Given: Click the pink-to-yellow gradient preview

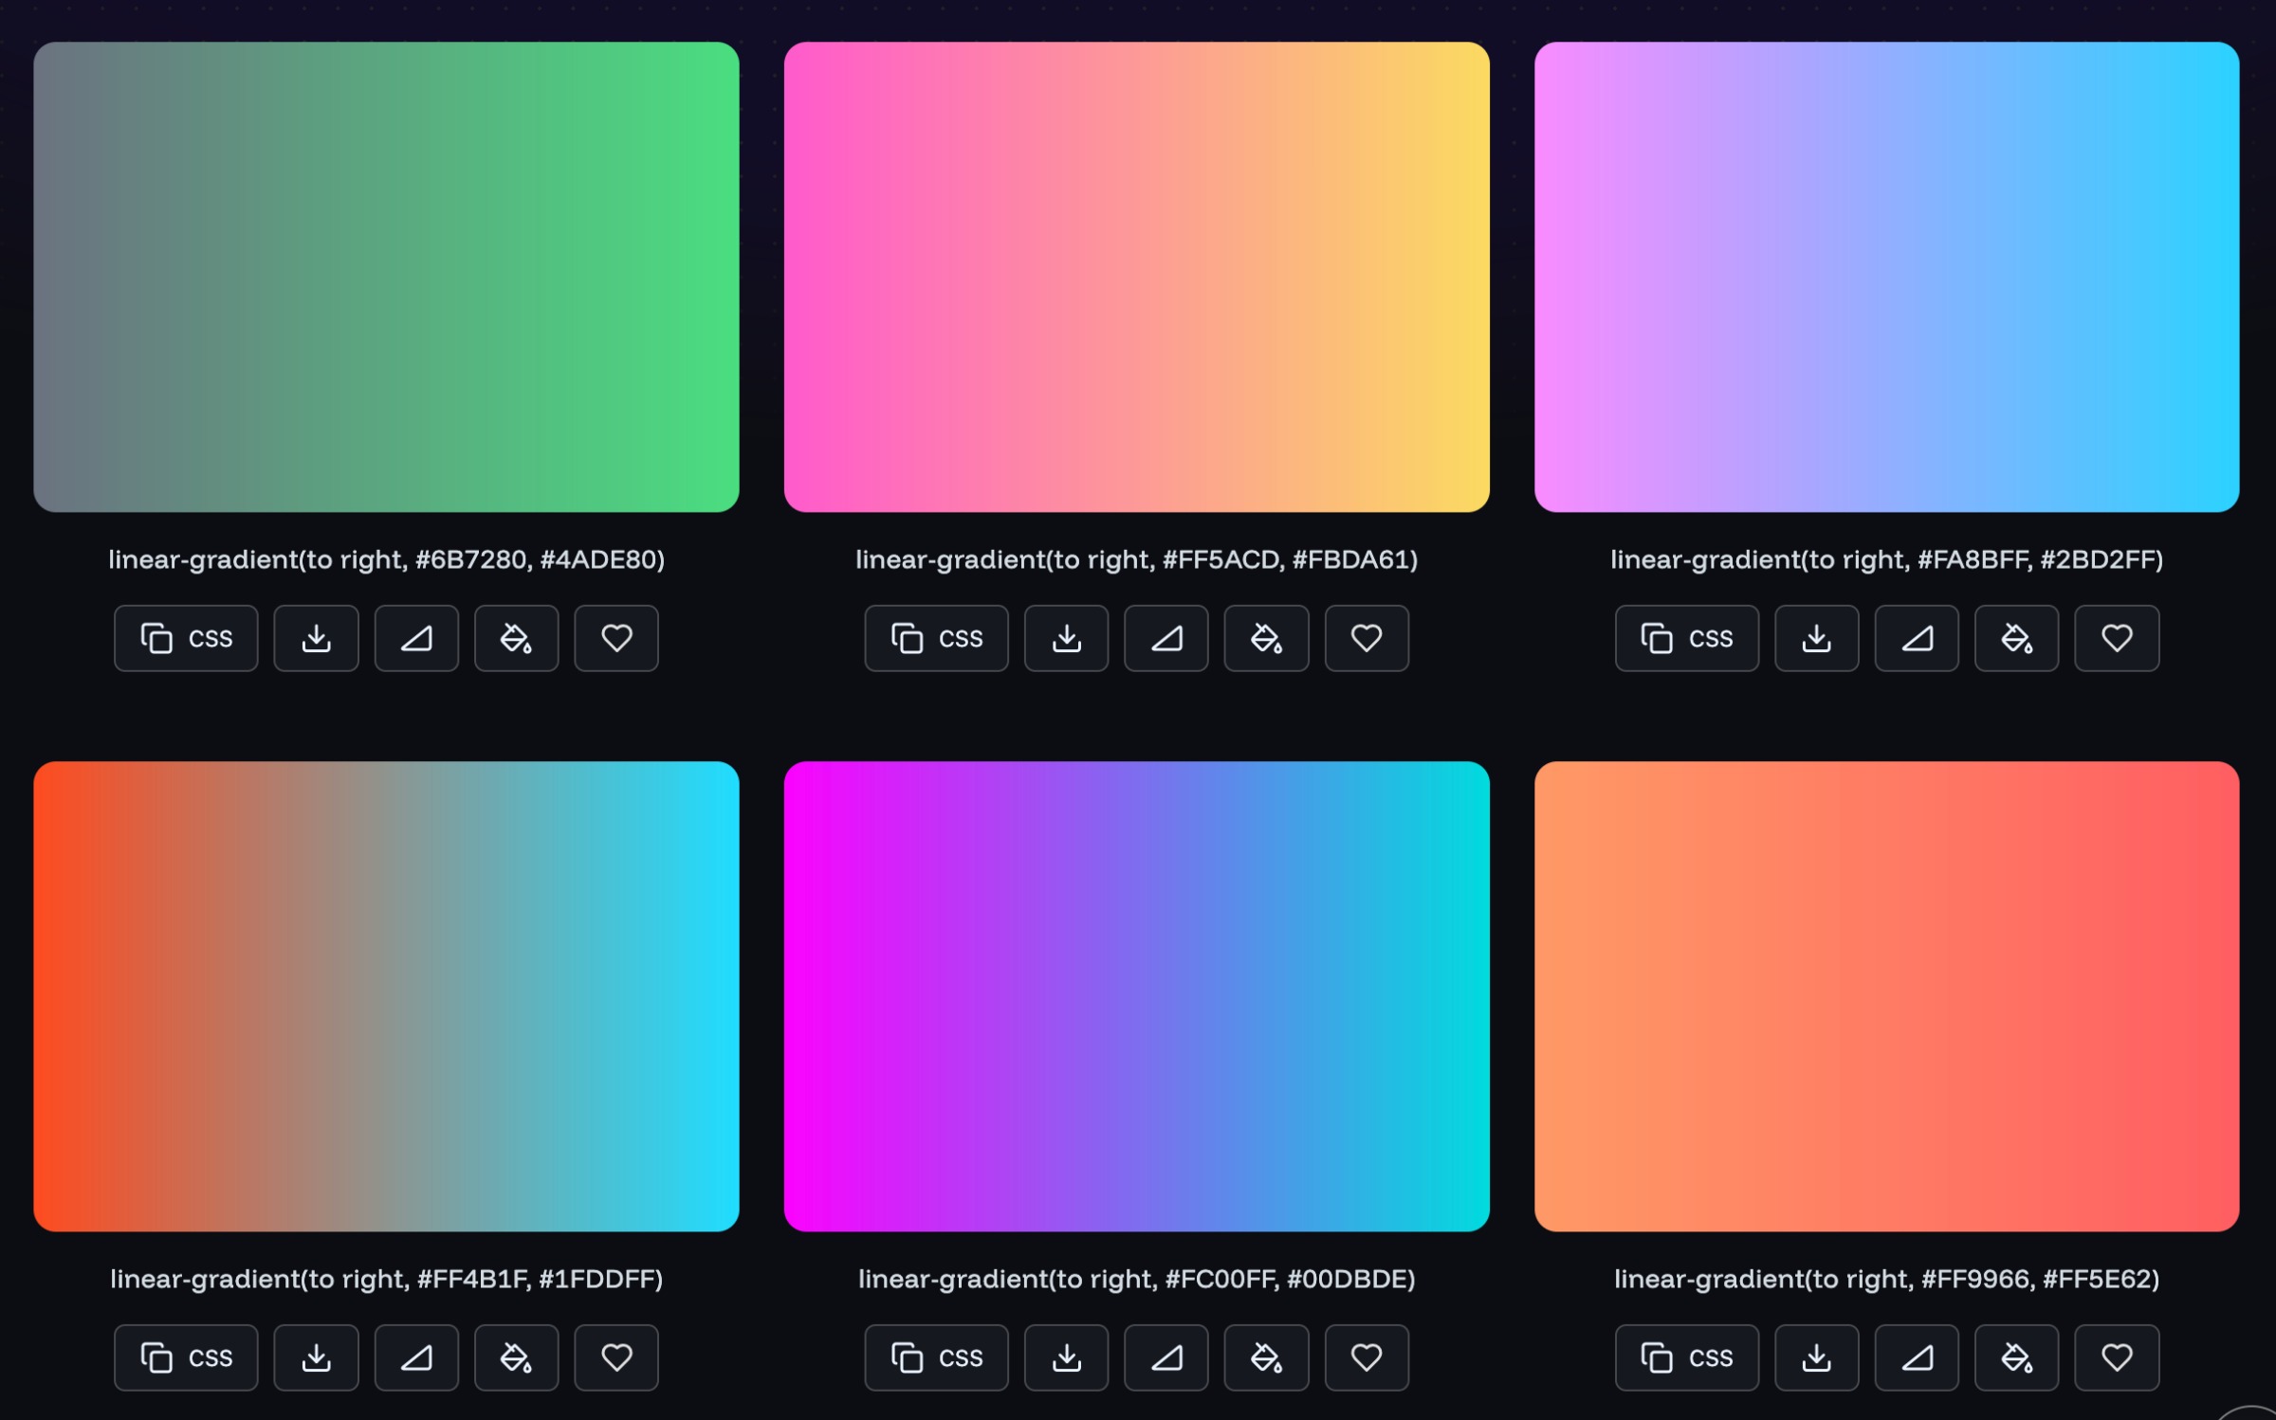Looking at the screenshot, I should (1137, 275).
